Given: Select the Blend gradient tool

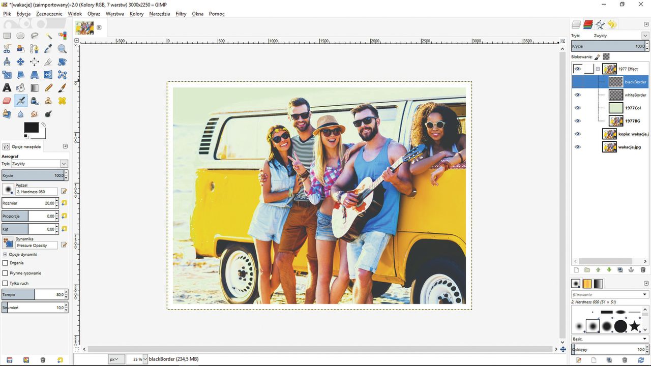Looking at the screenshot, I should pyautogui.click(x=35, y=88).
